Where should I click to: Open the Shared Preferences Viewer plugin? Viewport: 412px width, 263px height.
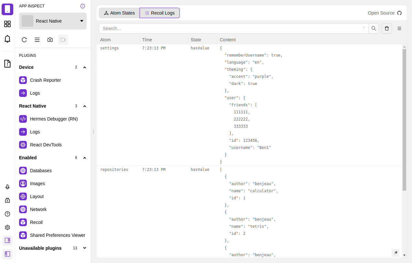coord(53,235)
